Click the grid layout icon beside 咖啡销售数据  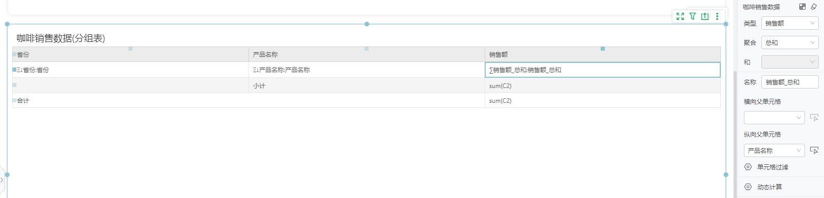point(802,7)
